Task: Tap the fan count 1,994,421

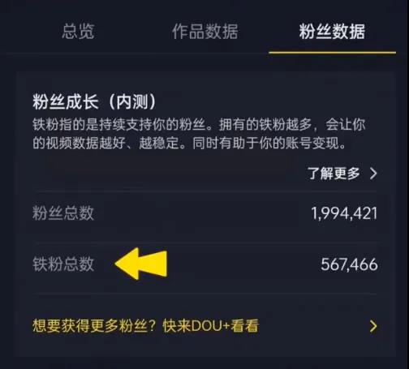Action: (344, 213)
